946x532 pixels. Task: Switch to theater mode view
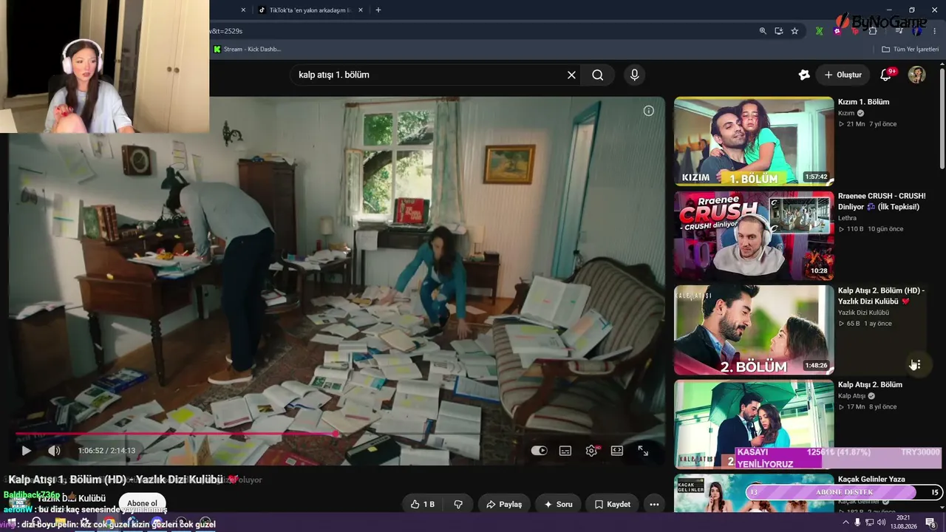point(617,451)
